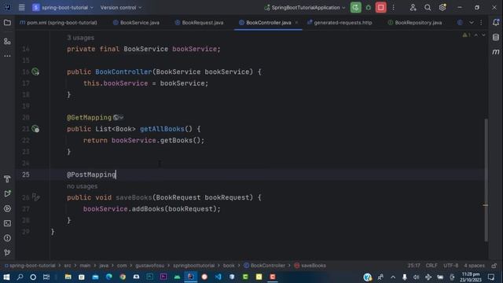Open the Run tool window
Screen dimensions: 503x283
pos(7,194)
